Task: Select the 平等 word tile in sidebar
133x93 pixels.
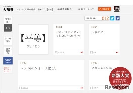Action: pos(8,28)
